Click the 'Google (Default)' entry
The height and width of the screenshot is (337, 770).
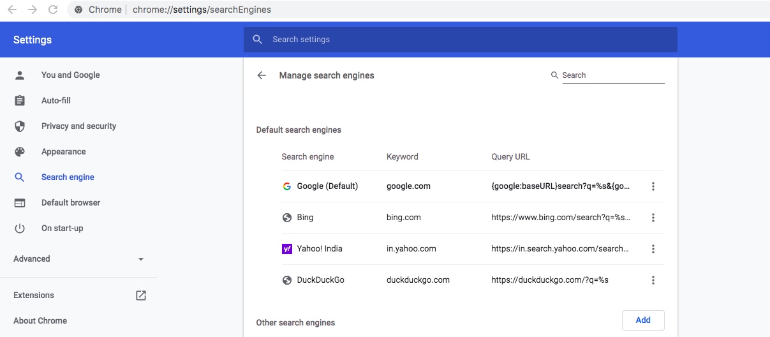click(327, 186)
